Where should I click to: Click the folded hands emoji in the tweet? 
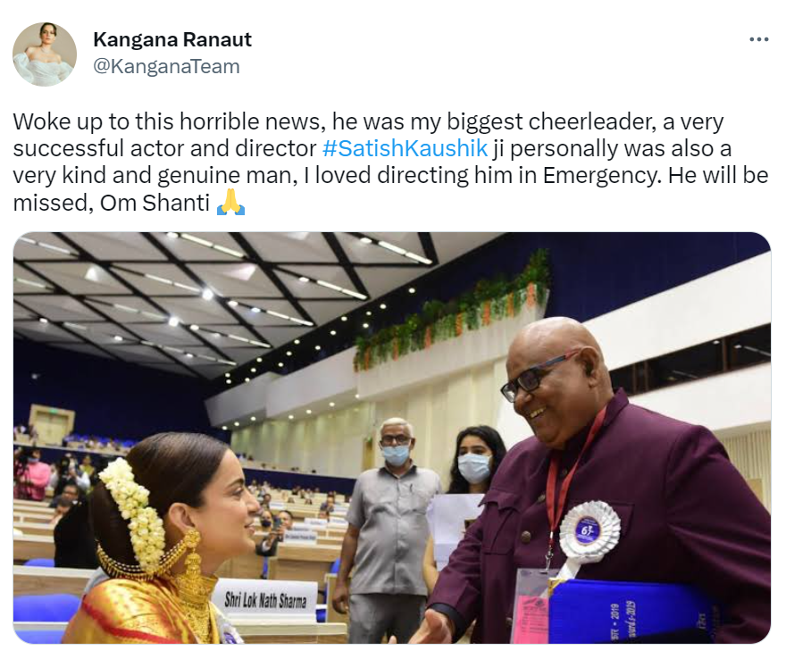(230, 203)
